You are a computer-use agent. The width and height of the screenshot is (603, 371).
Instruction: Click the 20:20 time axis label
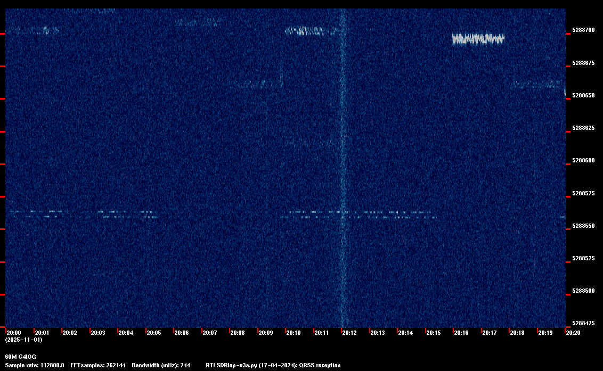coord(573,333)
